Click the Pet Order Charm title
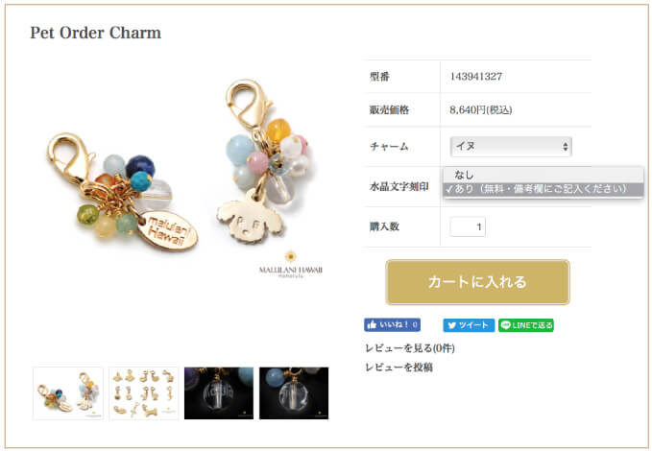652x451 pixels. click(x=96, y=33)
